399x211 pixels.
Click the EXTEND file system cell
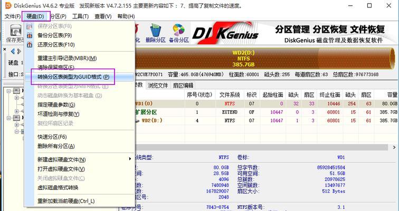click(230, 112)
